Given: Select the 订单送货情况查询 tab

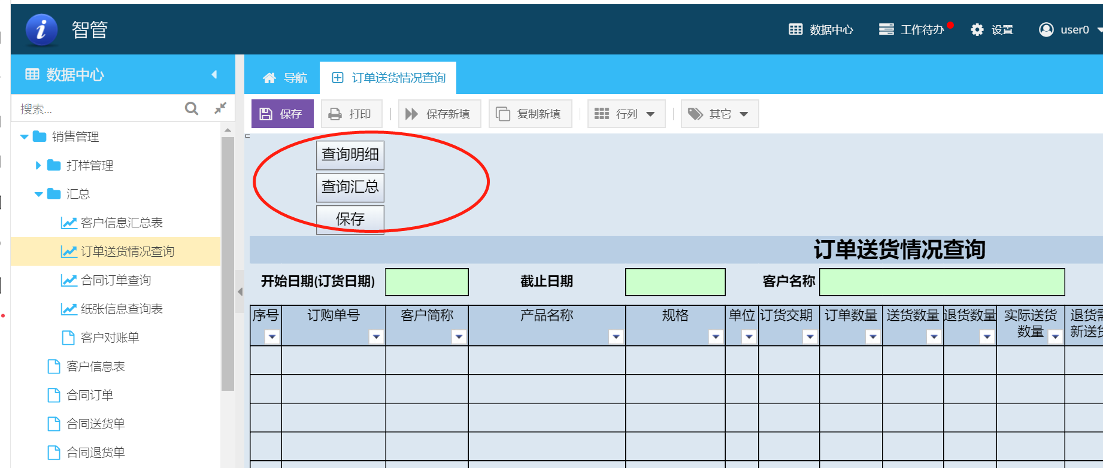Looking at the screenshot, I should (388, 78).
